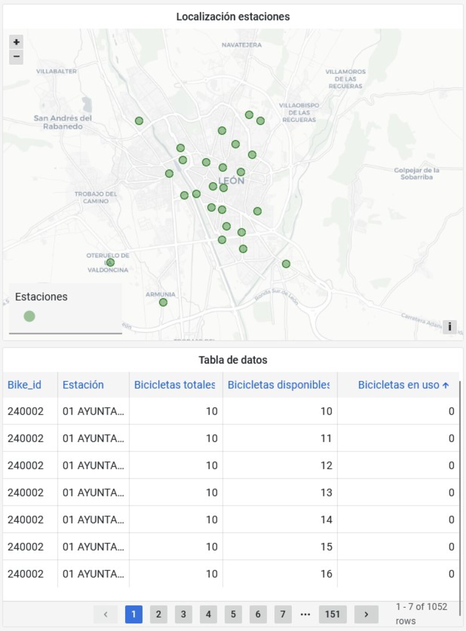Image resolution: width=466 pixels, height=631 pixels.
Task: Select the station marker near Armunia
Action: click(163, 302)
